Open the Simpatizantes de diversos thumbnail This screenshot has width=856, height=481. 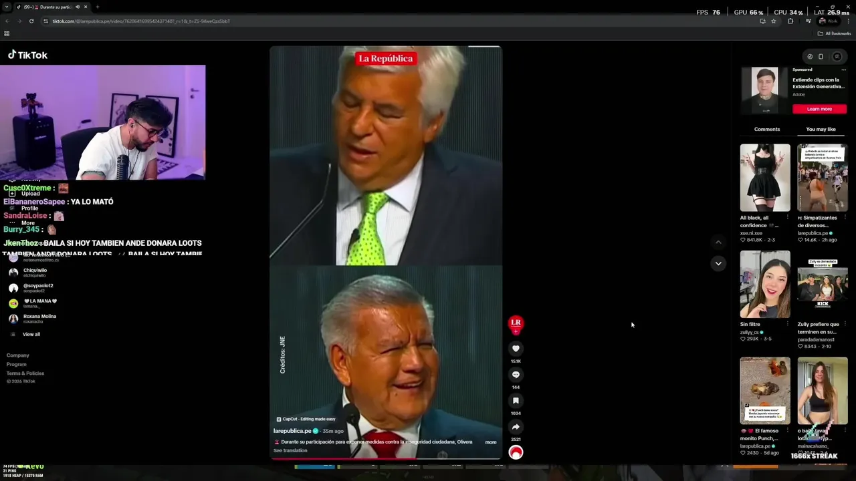coord(823,178)
